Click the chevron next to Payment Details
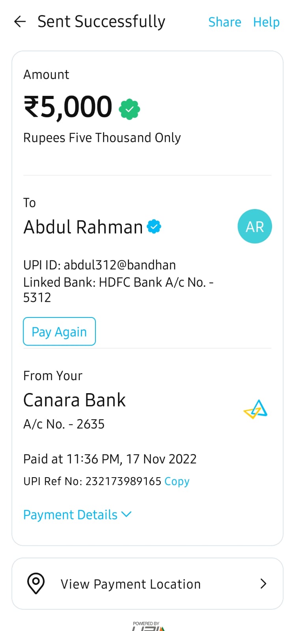Screen dimensions: 295x631 click(x=126, y=514)
